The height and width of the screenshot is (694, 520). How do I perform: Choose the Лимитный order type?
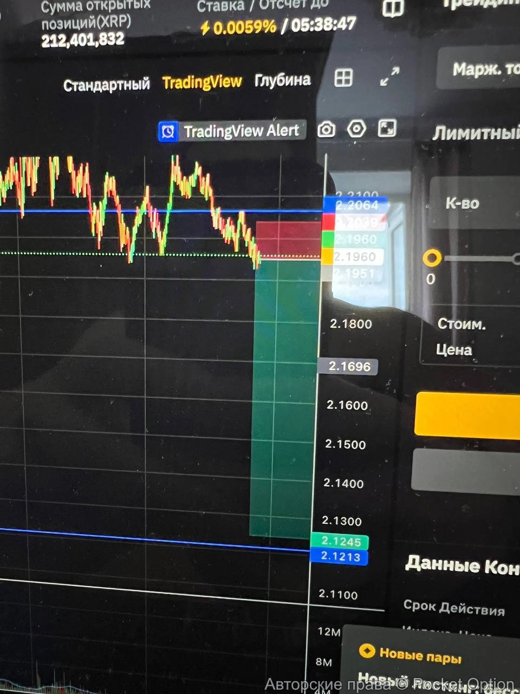click(476, 133)
